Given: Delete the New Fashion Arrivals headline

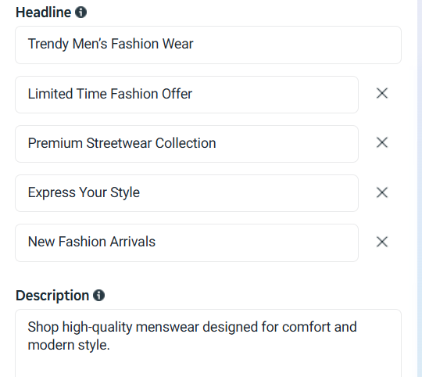Looking at the screenshot, I should pos(381,242).
